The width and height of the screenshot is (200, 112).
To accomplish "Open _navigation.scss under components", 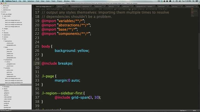I will pyautogui.click(x=11, y=64).
